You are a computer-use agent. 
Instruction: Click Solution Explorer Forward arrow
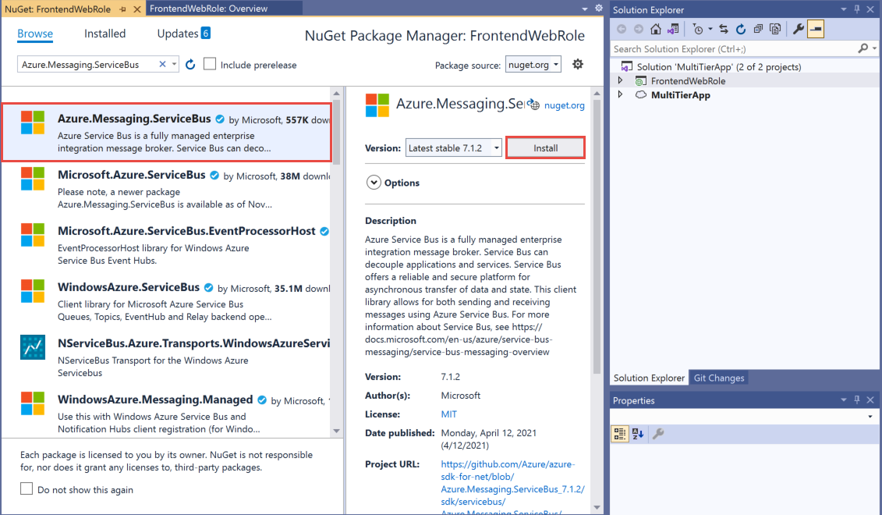639,30
